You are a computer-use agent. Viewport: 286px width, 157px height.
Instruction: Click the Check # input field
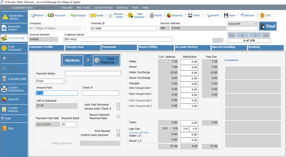(x=101, y=93)
